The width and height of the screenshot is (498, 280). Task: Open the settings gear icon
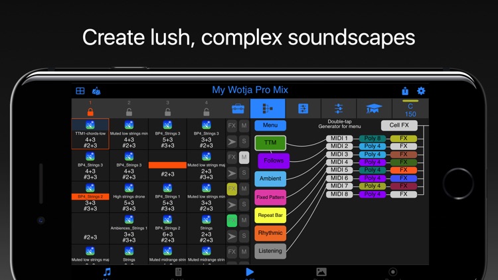point(421,91)
